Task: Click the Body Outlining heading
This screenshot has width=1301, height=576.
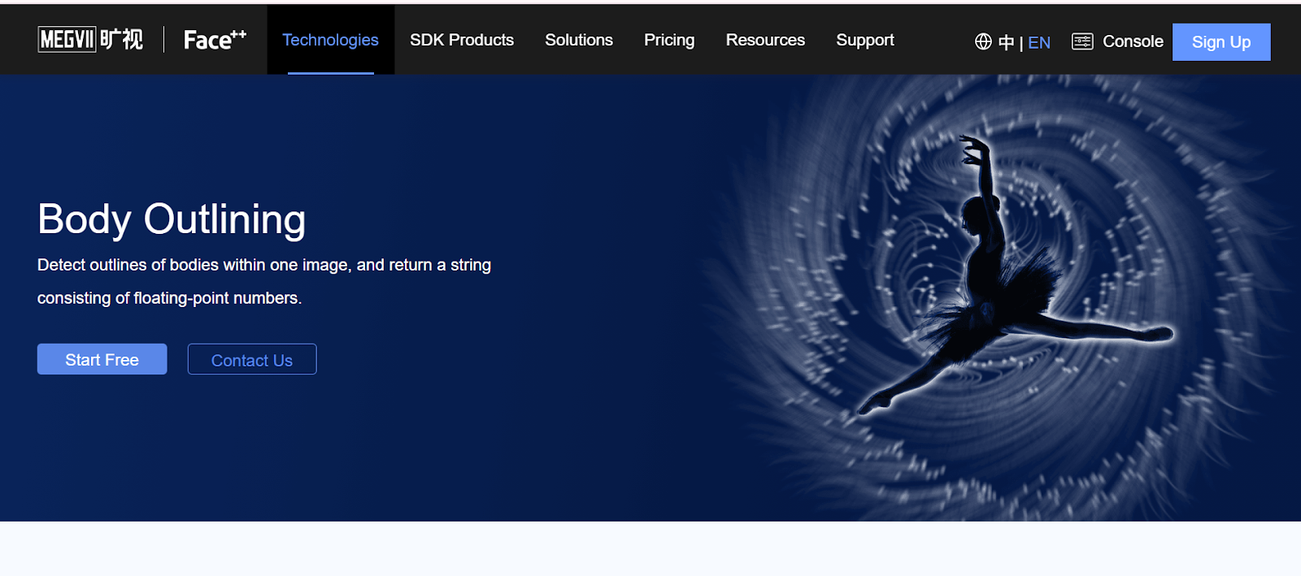Action: tap(172, 219)
